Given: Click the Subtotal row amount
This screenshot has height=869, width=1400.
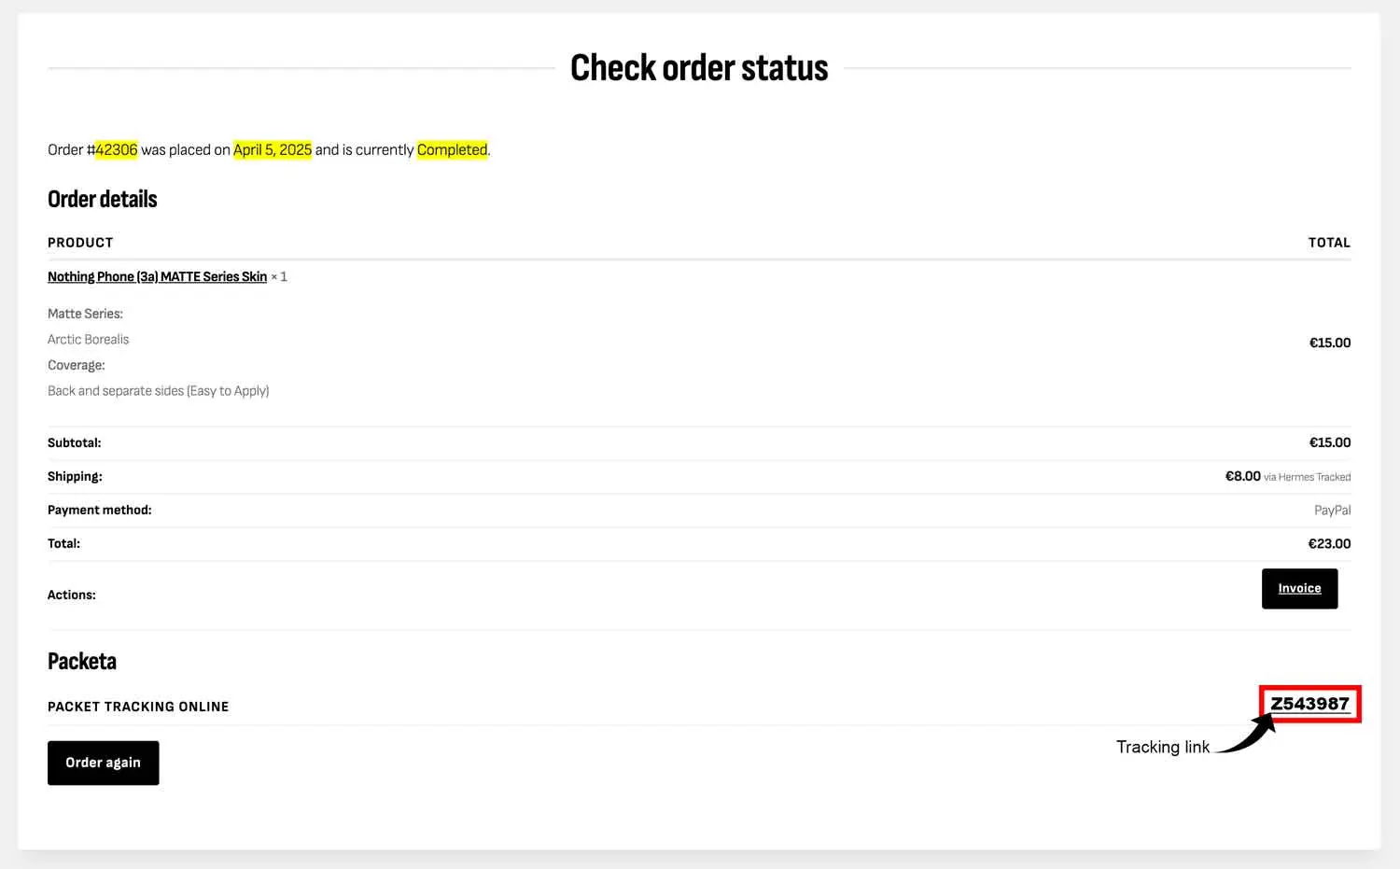Looking at the screenshot, I should click(1329, 442).
